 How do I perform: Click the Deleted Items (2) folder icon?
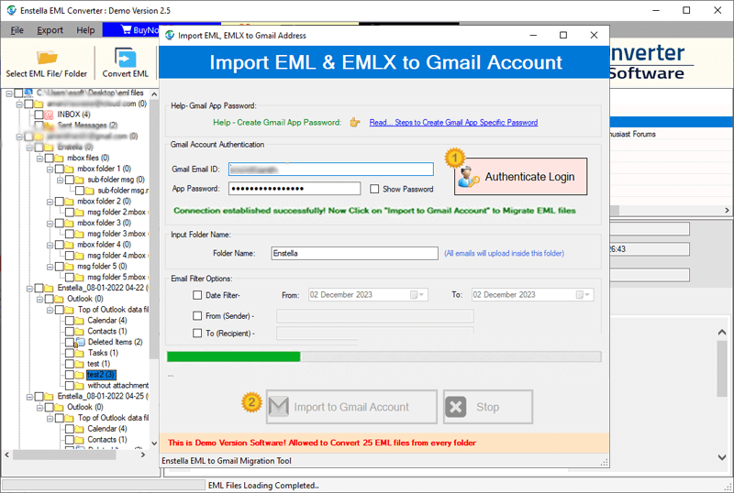point(79,343)
